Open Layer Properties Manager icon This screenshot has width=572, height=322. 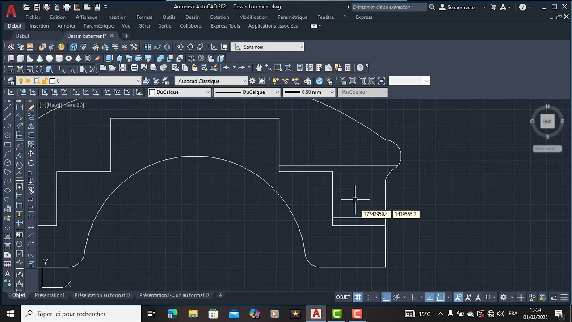[x=11, y=81]
